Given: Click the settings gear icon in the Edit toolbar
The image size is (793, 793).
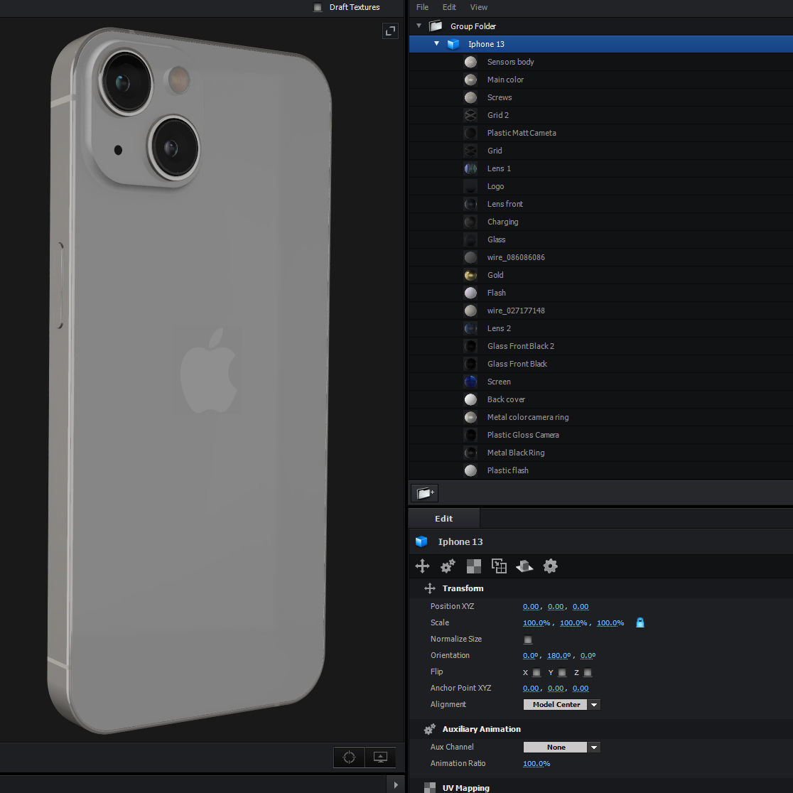Looking at the screenshot, I should [x=550, y=566].
